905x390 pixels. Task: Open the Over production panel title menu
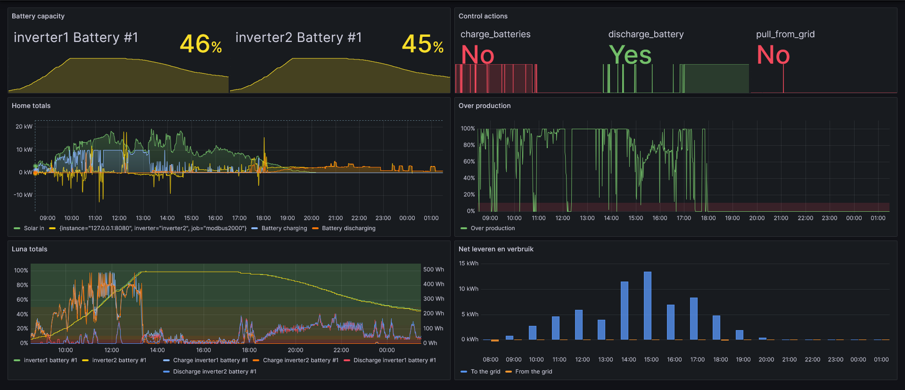click(x=485, y=106)
